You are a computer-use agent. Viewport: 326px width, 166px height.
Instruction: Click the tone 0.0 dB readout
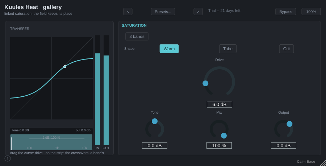coord(21,130)
